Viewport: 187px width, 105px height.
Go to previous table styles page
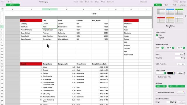tap(155, 16)
